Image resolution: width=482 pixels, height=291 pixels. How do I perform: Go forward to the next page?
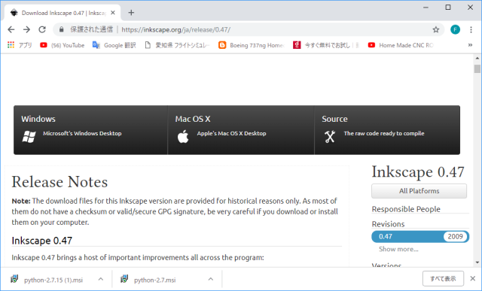[x=27, y=29]
